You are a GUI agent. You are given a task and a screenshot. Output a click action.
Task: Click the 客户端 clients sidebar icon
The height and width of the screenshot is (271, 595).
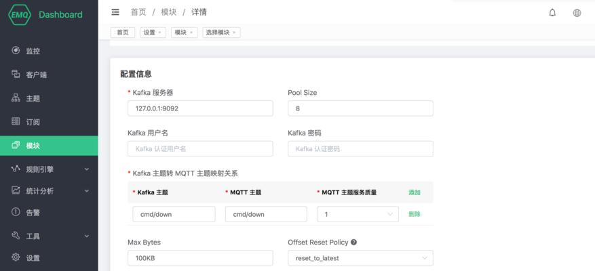[16, 75]
